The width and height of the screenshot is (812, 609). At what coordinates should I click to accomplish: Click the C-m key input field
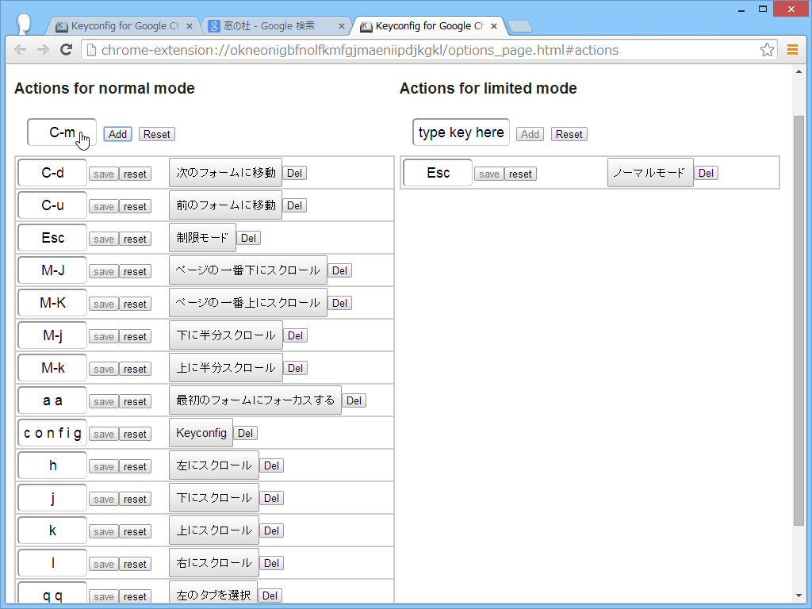click(62, 132)
